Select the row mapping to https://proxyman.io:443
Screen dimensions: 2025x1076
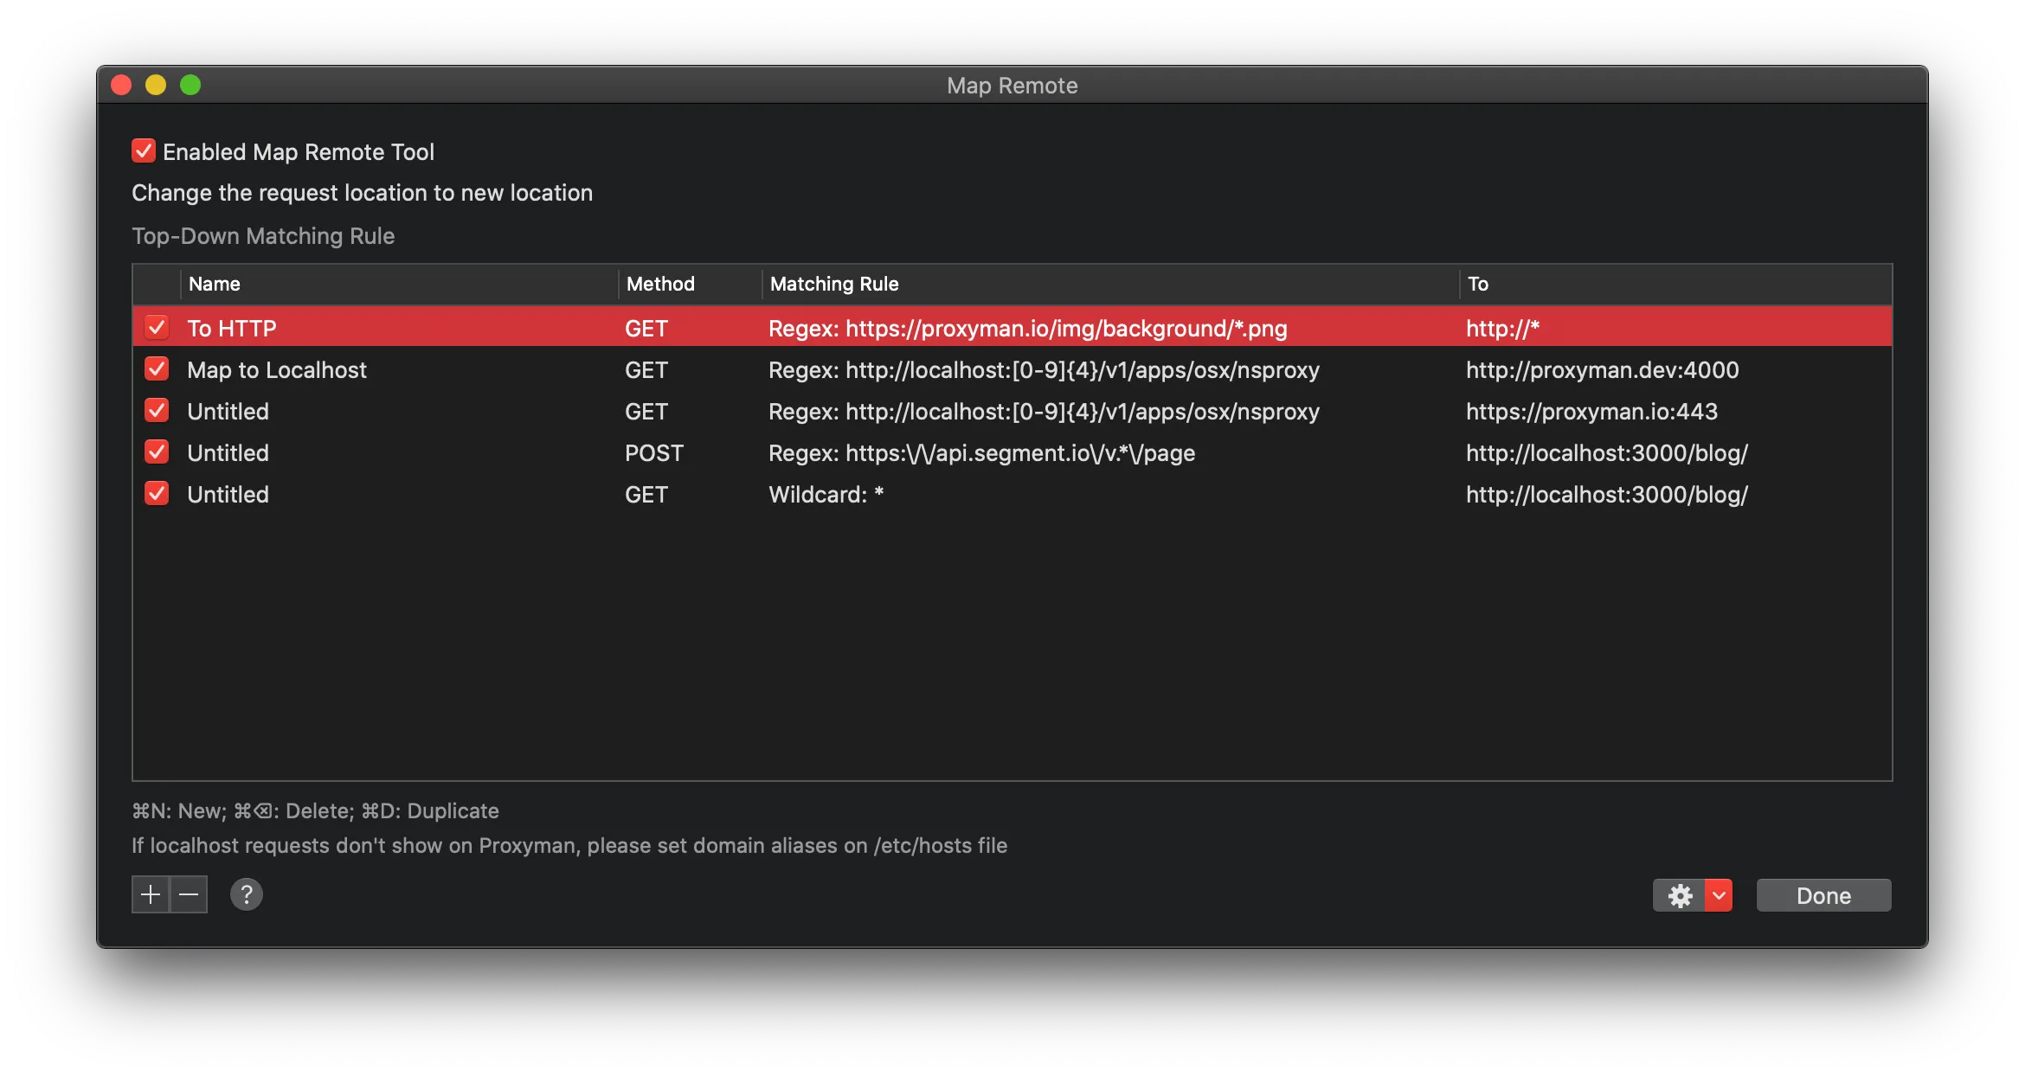point(952,412)
